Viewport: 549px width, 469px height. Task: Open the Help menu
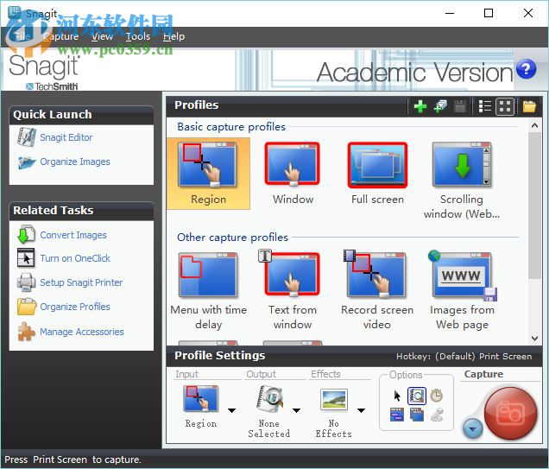[174, 36]
